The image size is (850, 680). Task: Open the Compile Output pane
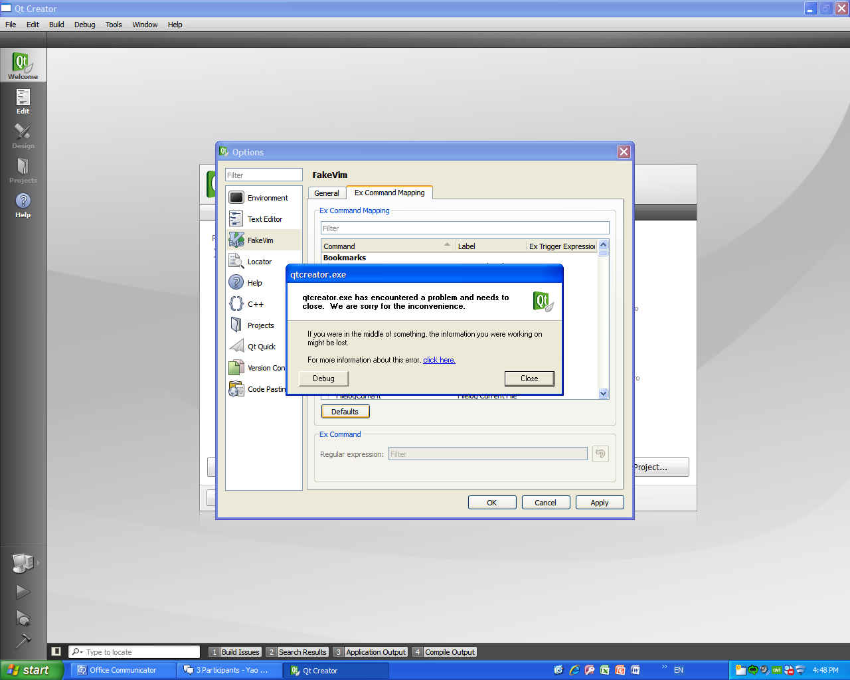pos(444,652)
